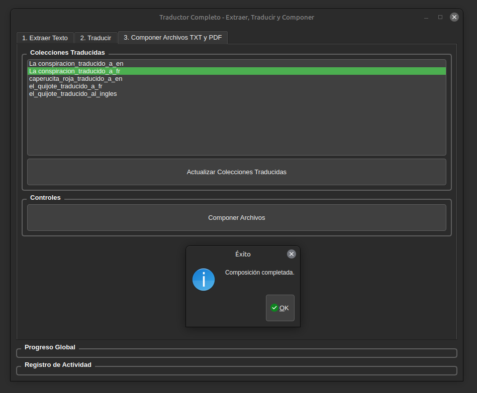Choose caperucita_roja_traducido_a_en from the list

(76, 79)
